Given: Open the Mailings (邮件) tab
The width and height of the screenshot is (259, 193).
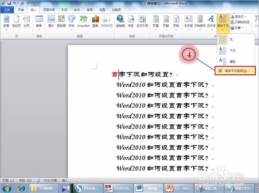Looking at the screenshot, I should coord(77,10).
